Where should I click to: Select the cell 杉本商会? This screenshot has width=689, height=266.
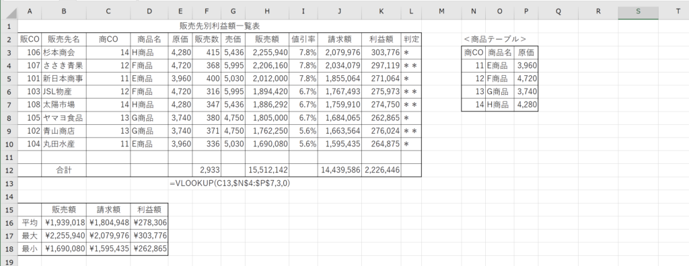(64, 52)
